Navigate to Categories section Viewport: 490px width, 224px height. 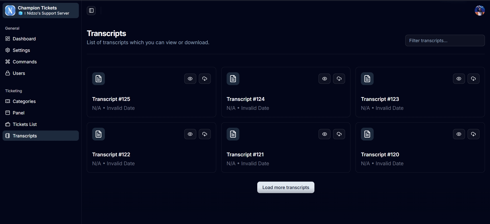coord(24,101)
